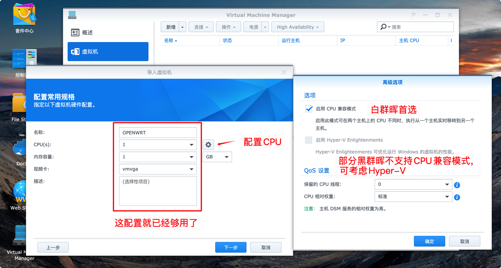Sort by the 运行主机 column header
Viewport: 501px width, 268px height.
pos(308,40)
